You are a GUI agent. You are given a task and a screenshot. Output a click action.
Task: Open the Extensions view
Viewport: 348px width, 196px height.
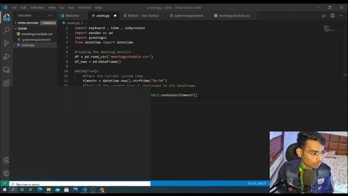coord(7,83)
